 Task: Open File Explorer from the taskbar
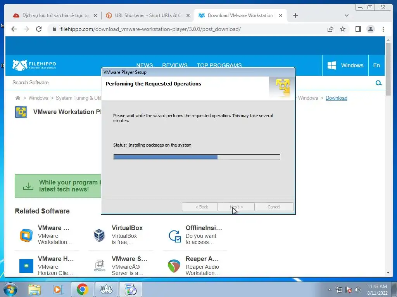[x=35, y=290]
